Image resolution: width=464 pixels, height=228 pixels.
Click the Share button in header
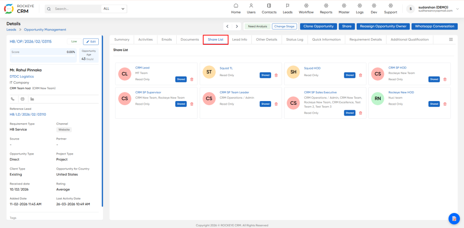coord(347,26)
